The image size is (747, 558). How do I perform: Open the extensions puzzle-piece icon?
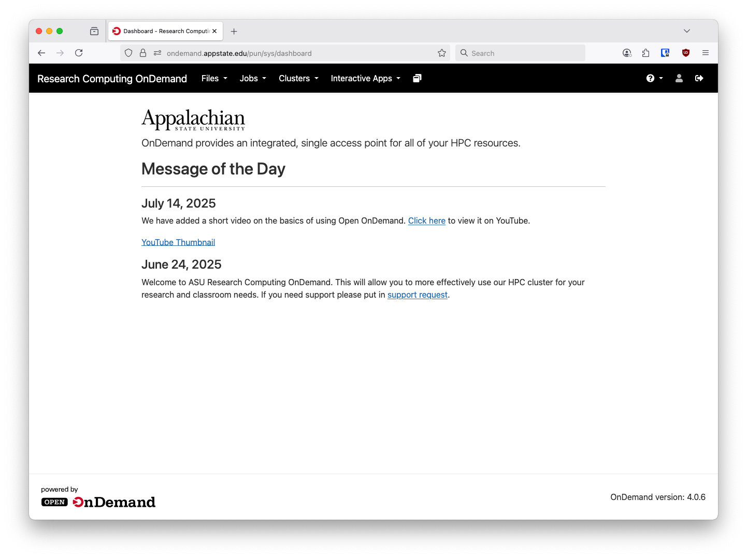click(x=645, y=53)
